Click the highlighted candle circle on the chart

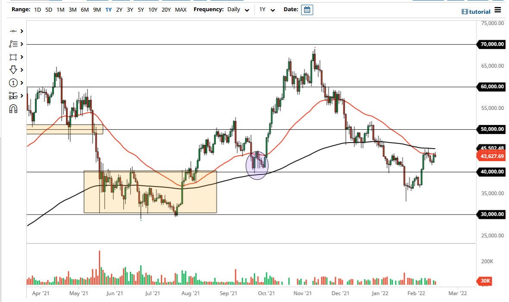(257, 165)
